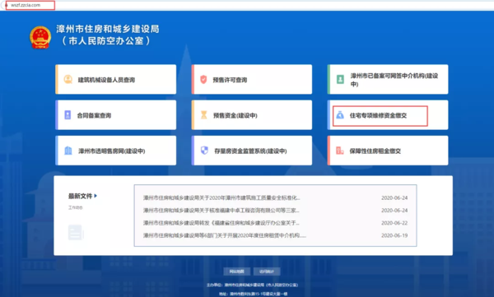The height and width of the screenshot is (297, 494).
Task: Click the 建筑机械设备人员查询 person icon
Action: [68, 79]
